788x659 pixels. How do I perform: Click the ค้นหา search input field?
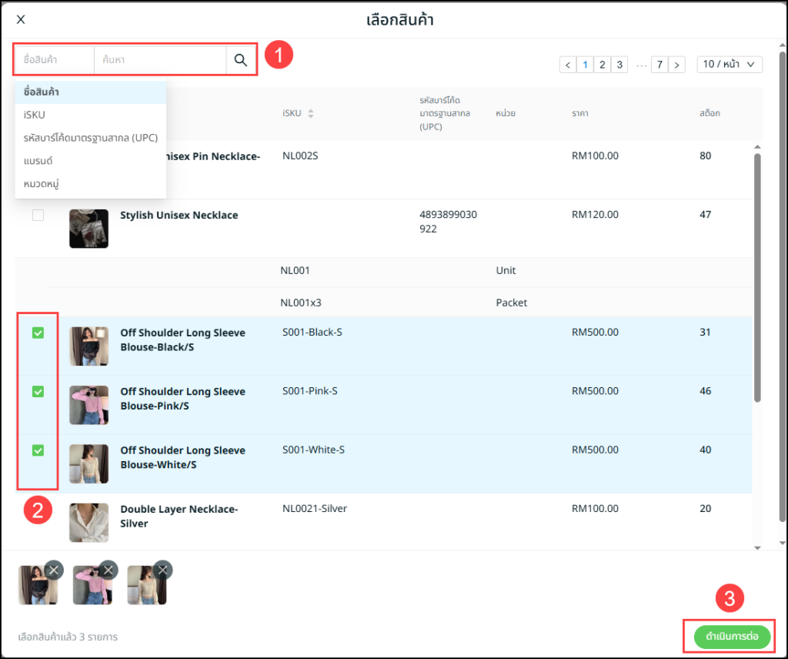click(x=159, y=60)
